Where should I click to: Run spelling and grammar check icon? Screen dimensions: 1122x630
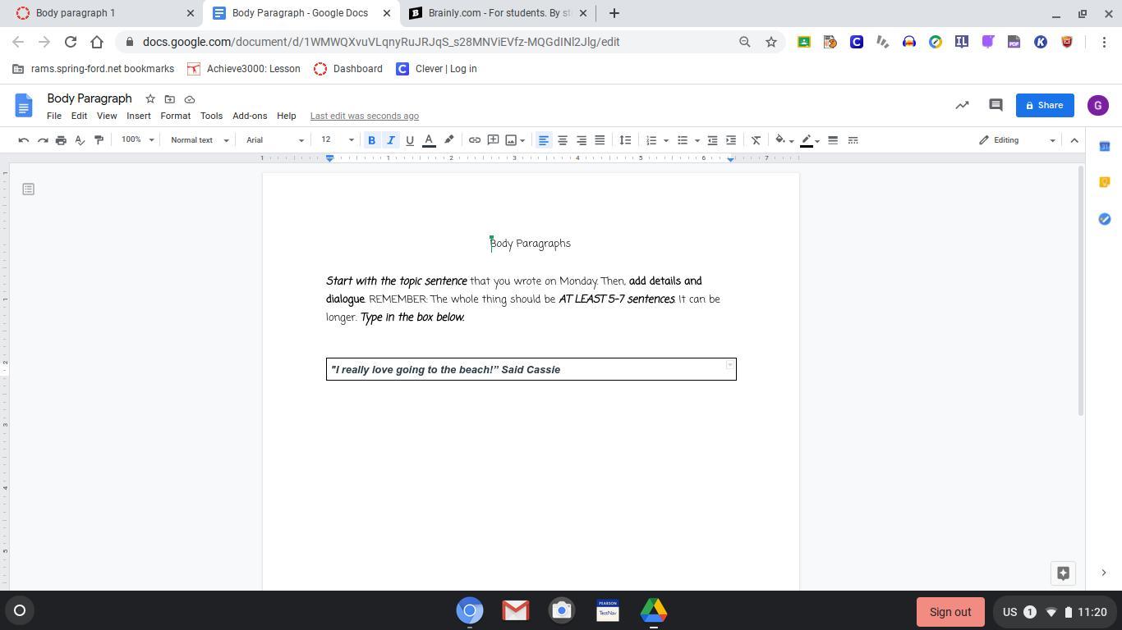[x=80, y=140]
